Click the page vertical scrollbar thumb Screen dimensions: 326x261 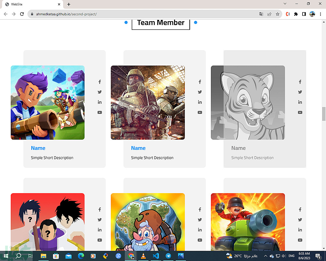click(324, 114)
